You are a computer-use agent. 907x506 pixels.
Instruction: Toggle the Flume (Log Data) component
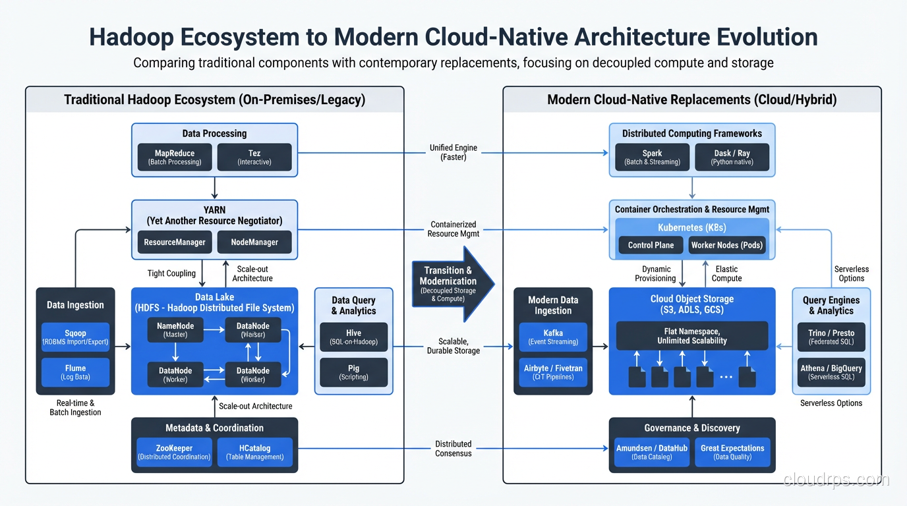coord(74,372)
